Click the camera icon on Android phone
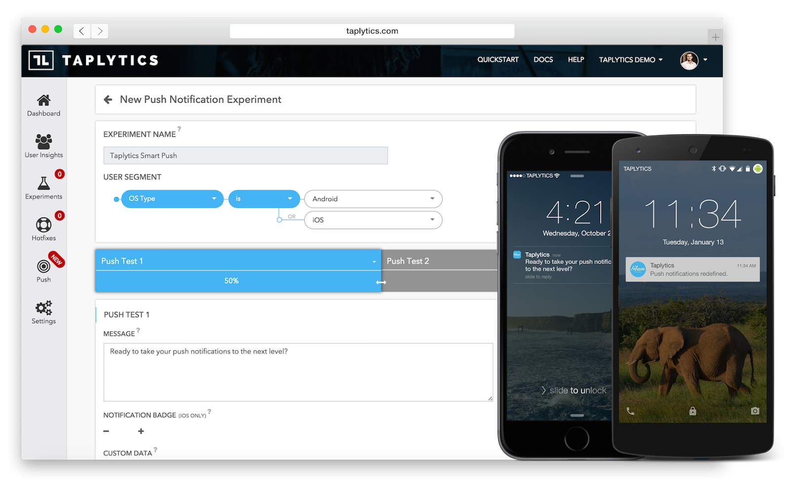790x489 pixels. coord(755,411)
